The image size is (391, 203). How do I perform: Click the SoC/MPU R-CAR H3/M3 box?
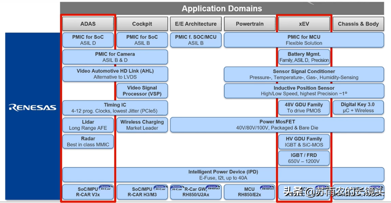tap(142, 192)
